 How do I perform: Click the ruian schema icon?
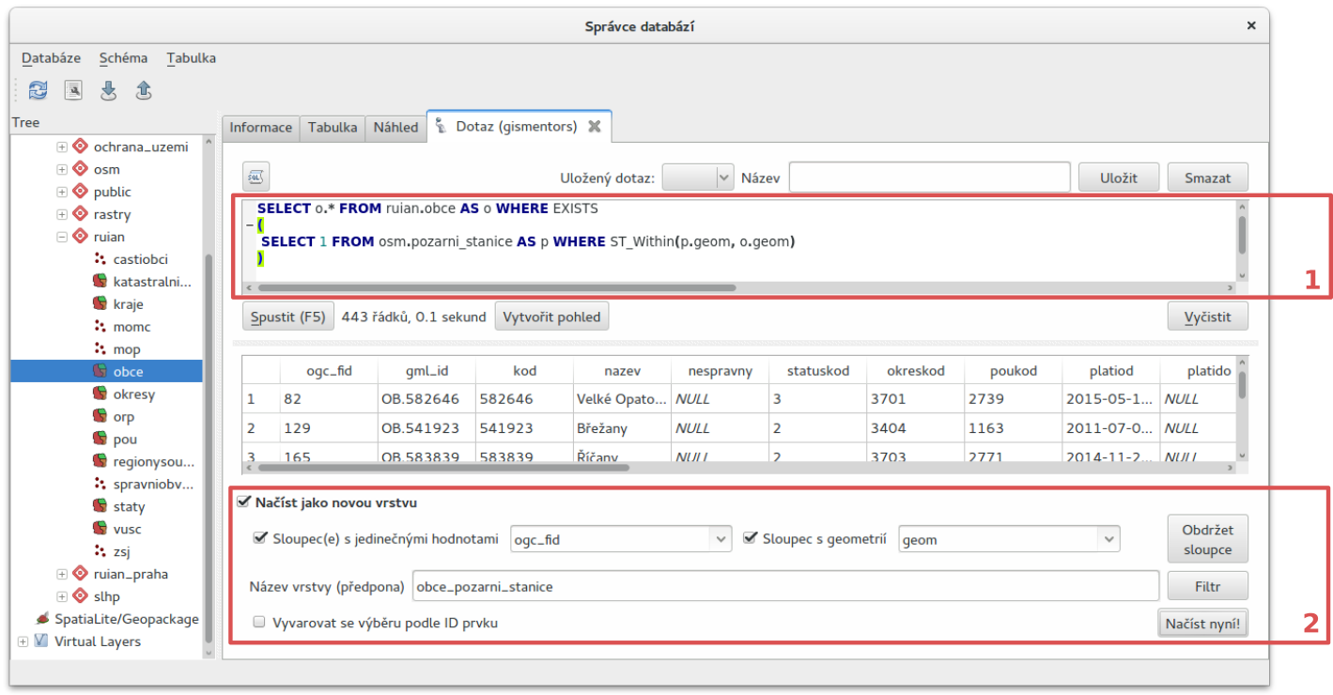(80, 237)
